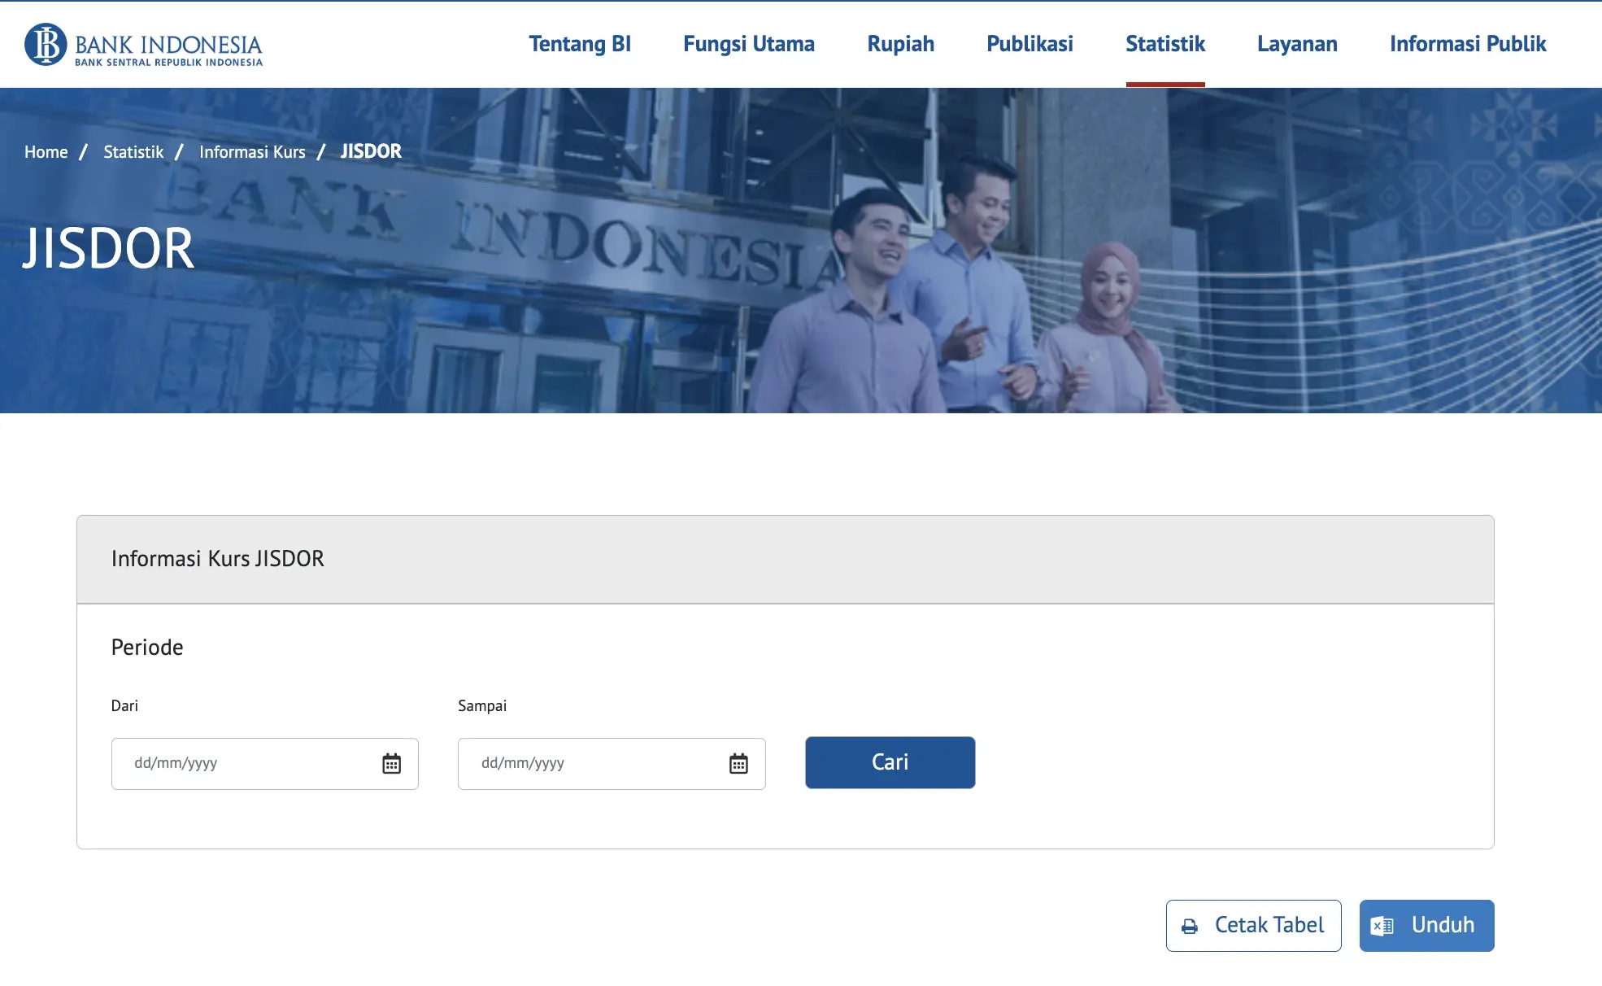Open the Publikasi menu
Screen dimensions: 1602x986
(1030, 44)
